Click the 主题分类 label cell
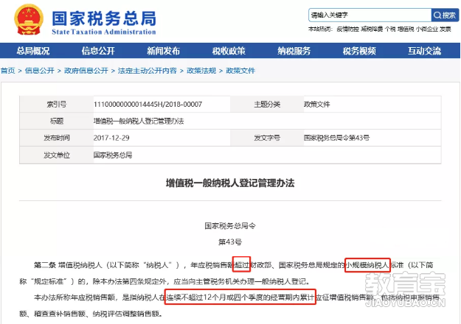The image size is (461, 324). pyautogui.click(x=267, y=104)
